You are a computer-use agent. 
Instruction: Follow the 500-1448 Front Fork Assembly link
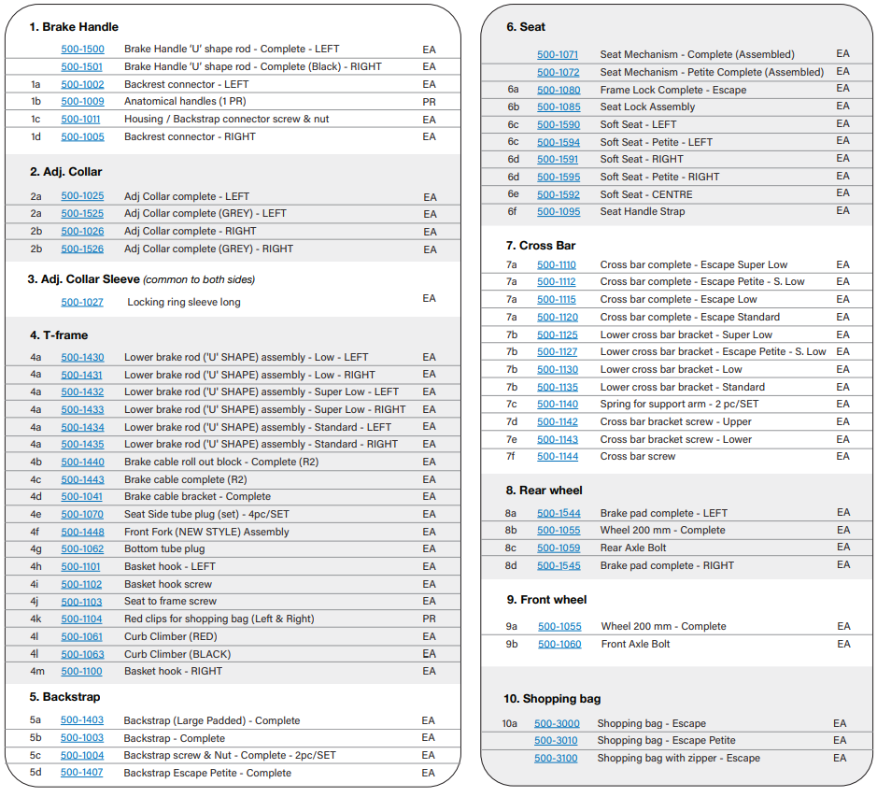tap(82, 533)
